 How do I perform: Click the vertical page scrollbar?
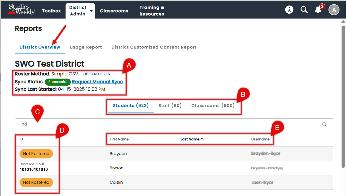pos(343,97)
